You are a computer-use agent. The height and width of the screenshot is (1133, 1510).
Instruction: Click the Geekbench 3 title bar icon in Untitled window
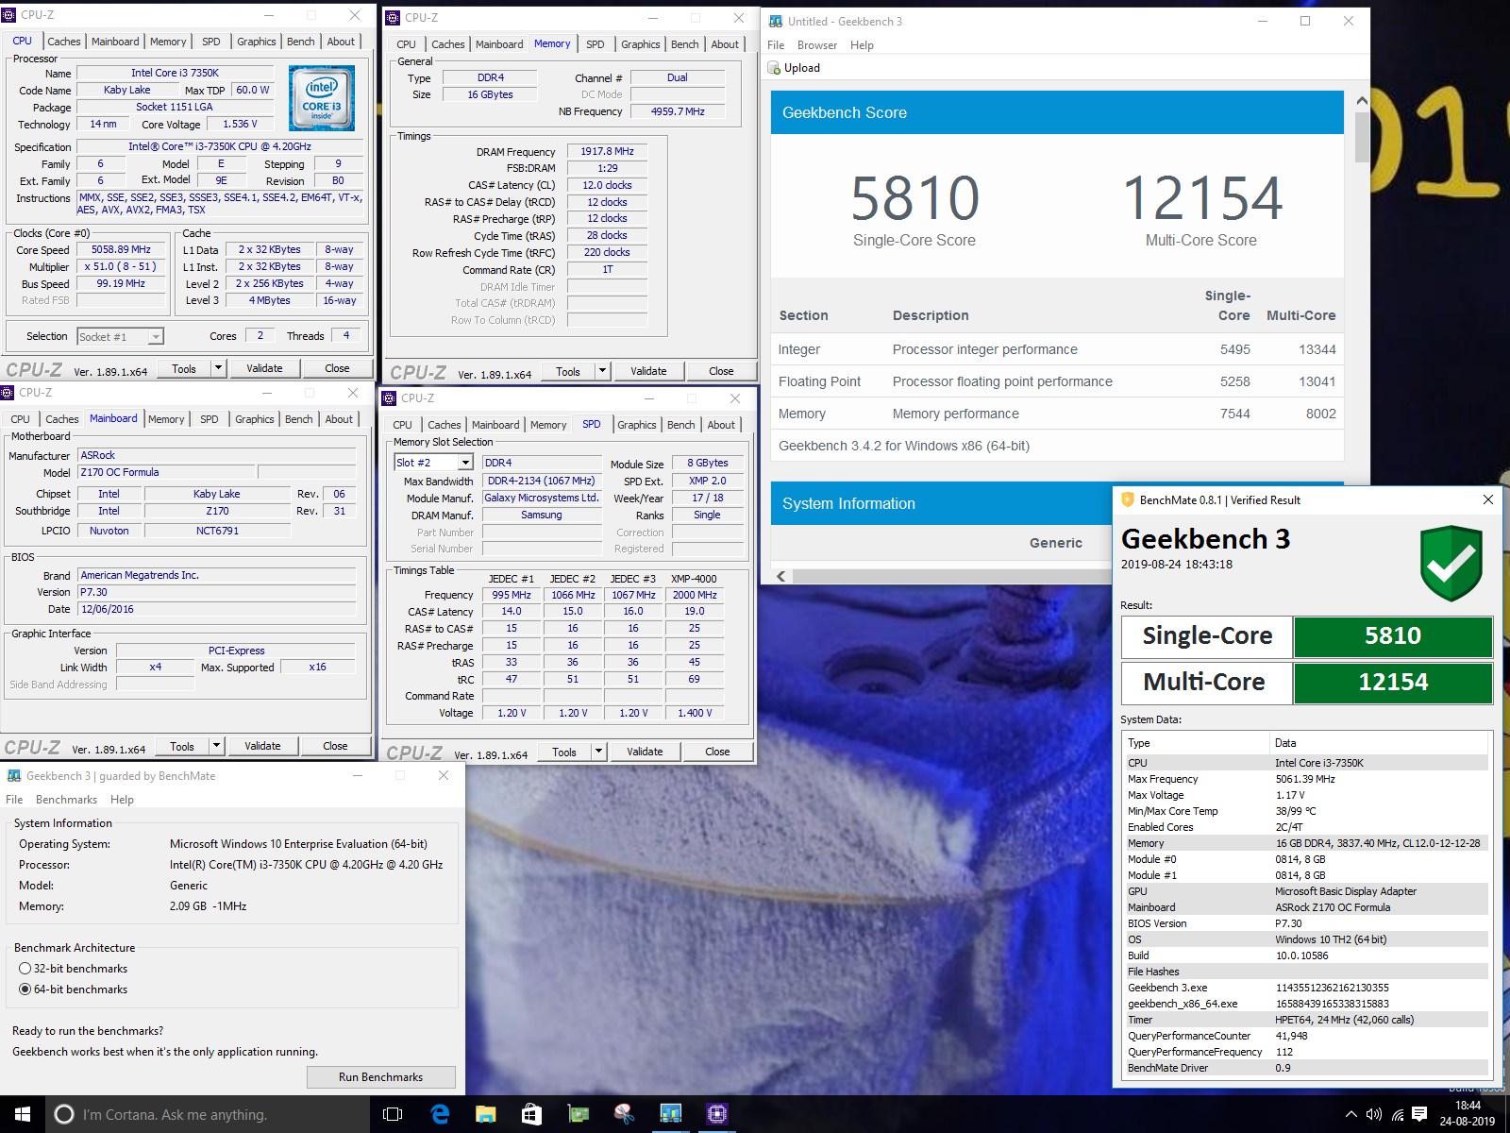point(776,21)
